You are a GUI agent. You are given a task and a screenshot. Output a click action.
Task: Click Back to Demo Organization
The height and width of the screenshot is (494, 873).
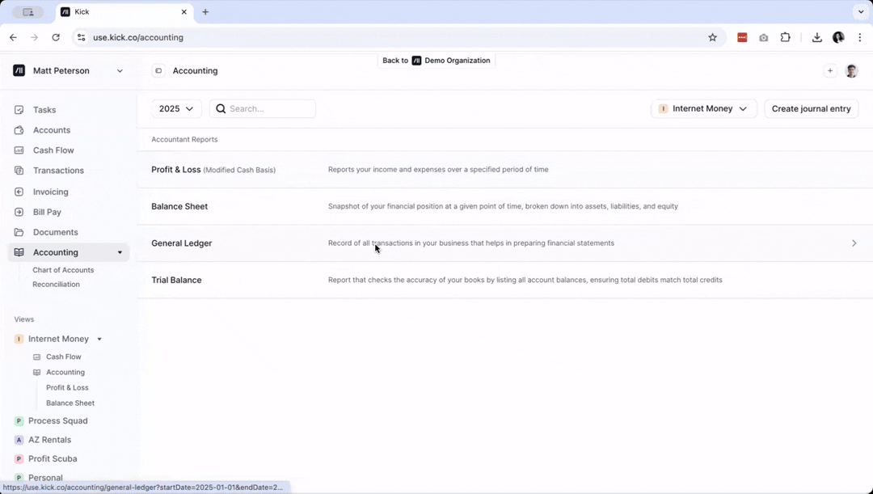(436, 60)
